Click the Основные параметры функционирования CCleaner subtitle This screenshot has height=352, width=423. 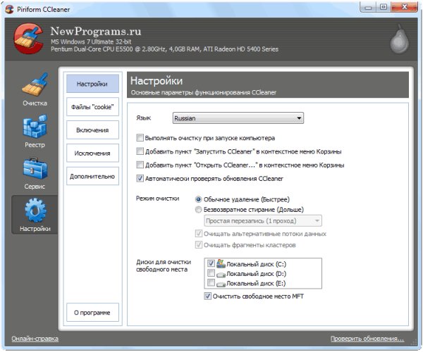point(204,92)
